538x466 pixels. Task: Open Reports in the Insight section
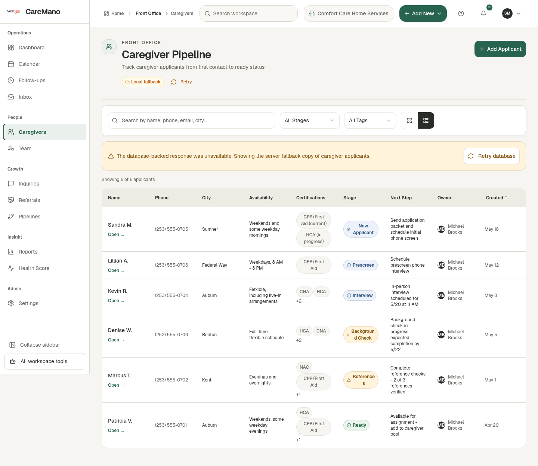point(45,252)
